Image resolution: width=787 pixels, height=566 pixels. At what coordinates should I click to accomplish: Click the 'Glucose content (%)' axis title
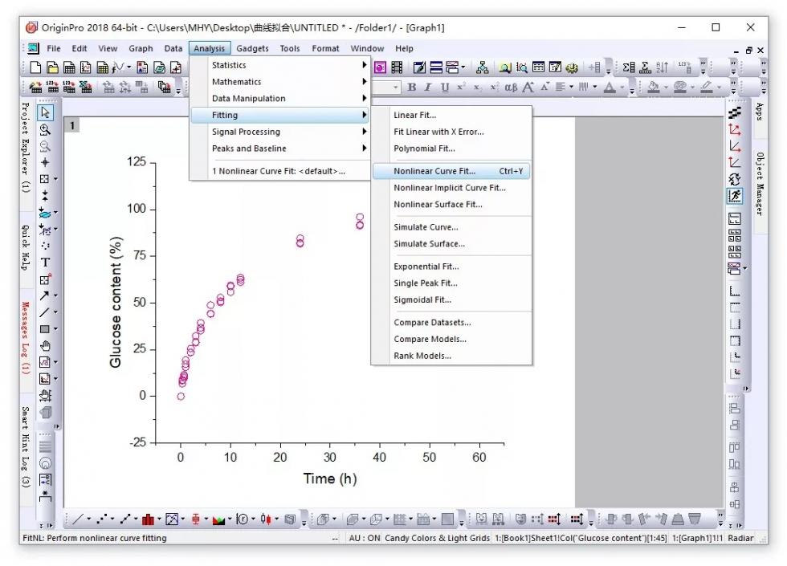(x=116, y=302)
